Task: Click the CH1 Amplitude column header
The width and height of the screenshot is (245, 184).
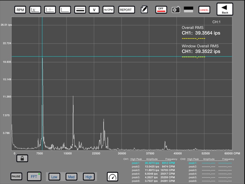Action: pyautogui.click(x=152, y=159)
